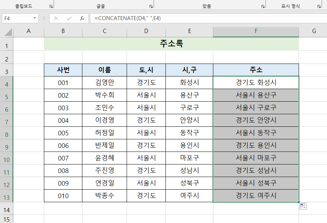
Task: Select cell containing 김영만
Action: 104,83
